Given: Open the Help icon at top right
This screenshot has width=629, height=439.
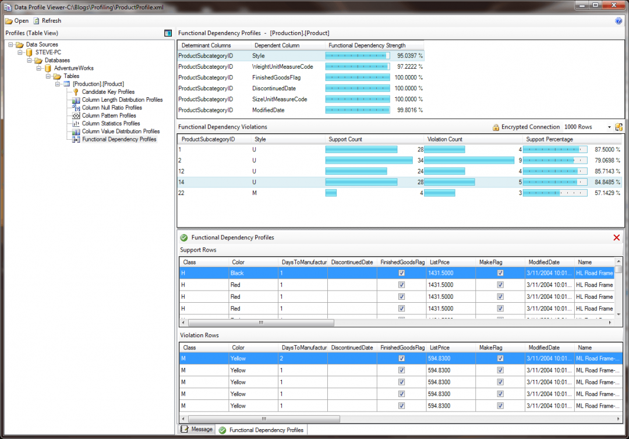Looking at the screenshot, I should pyautogui.click(x=619, y=20).
